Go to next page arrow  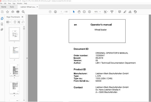(55, 12)
